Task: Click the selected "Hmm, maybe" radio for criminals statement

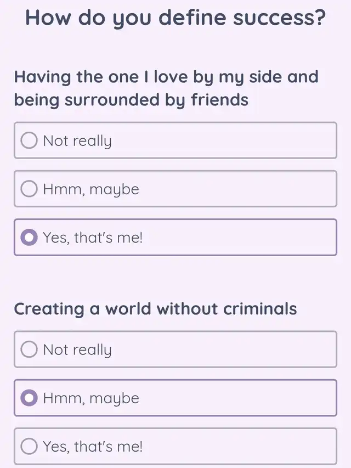Action: [30, 398]
